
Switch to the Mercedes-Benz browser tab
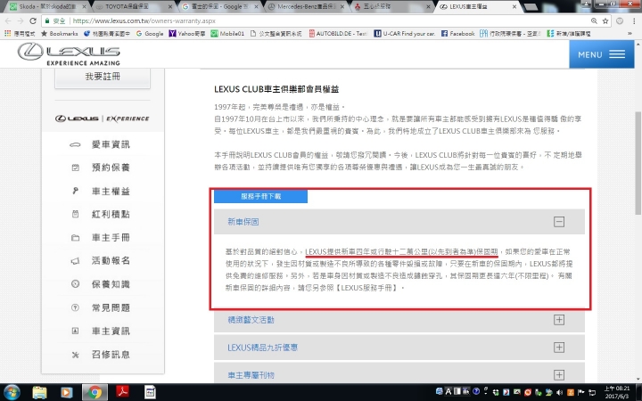pyautogui.click(x=305, y=6)
